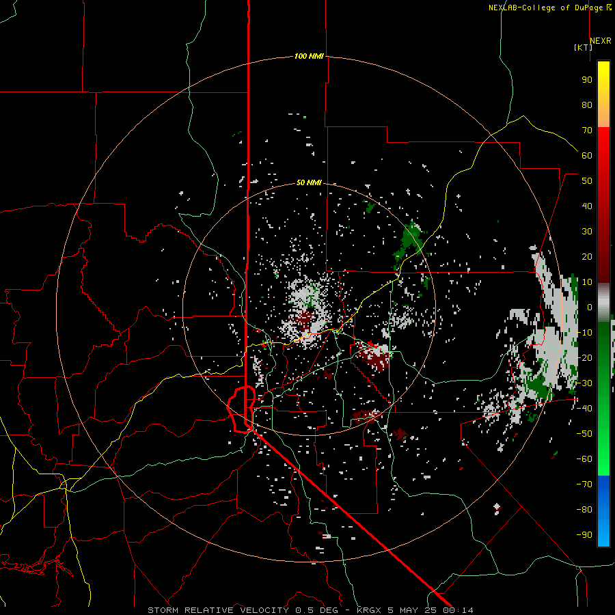Click the 70 value on the velocity scale
The image size is (615, 615).
coord(587,131)
